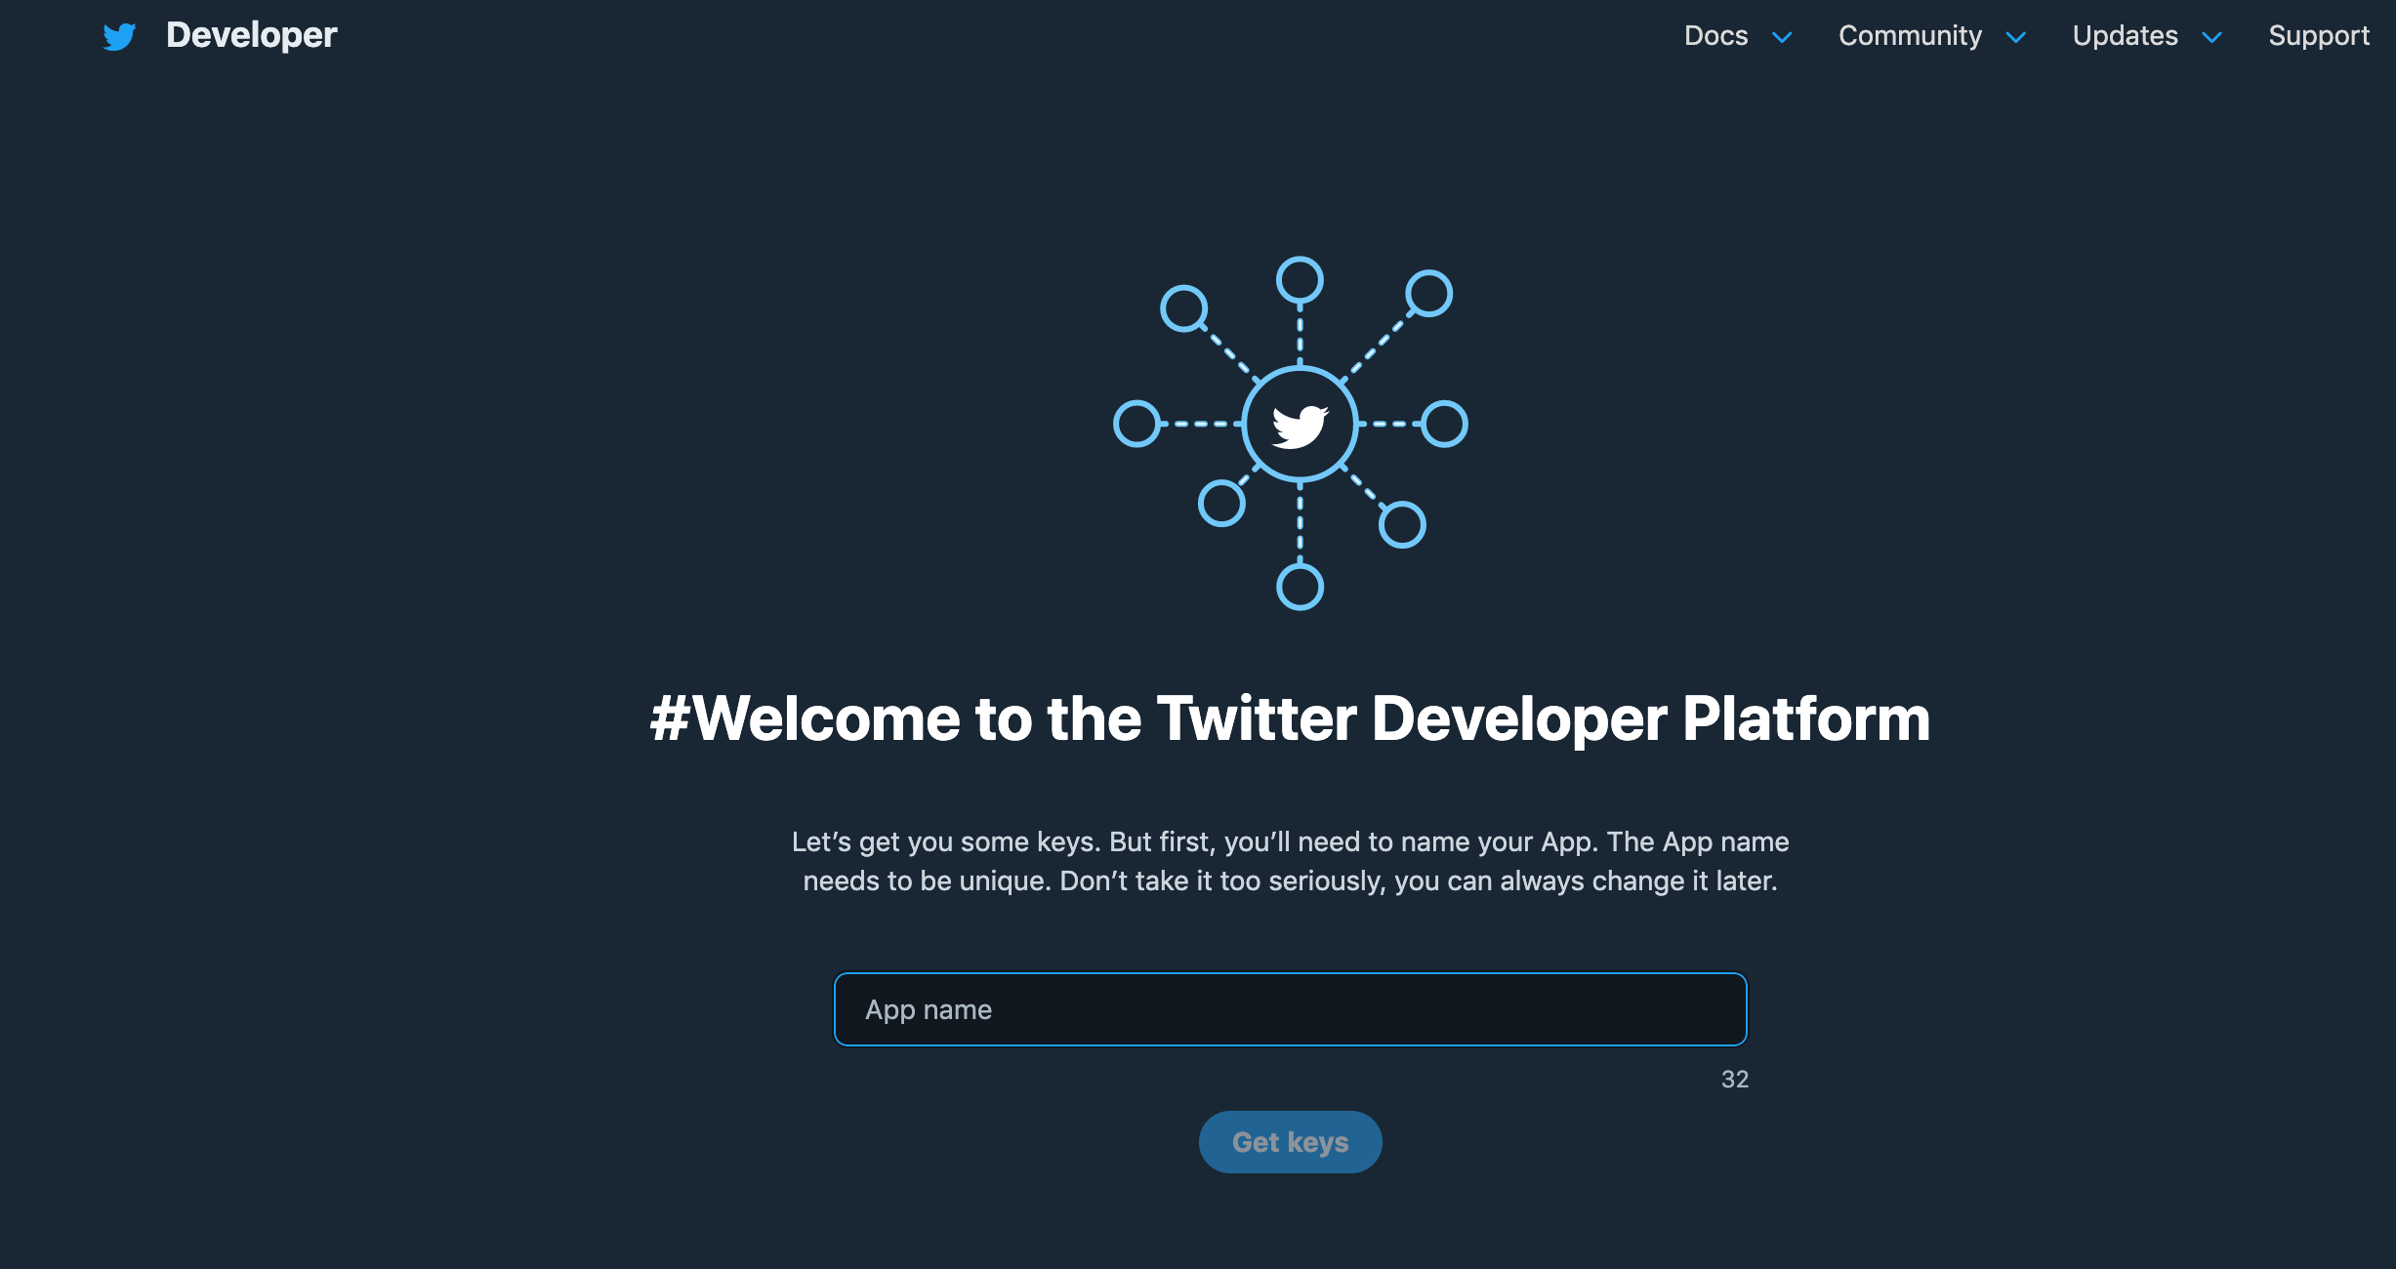Screen dimensions: 2396x1269
Task: Click the Updates chevron arrow
Action: coord(2210,37)
